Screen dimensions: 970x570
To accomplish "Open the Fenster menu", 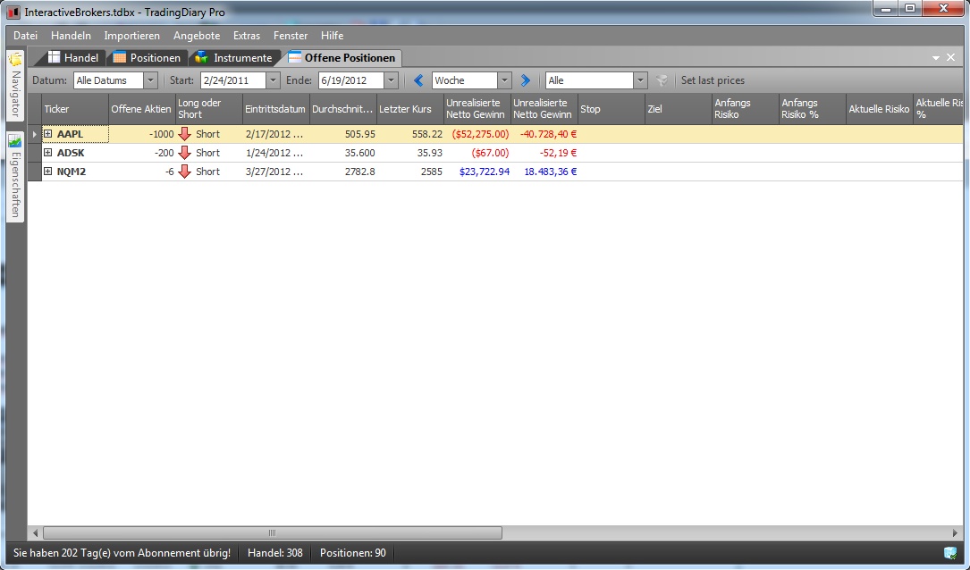I will [x=291, y=36].
